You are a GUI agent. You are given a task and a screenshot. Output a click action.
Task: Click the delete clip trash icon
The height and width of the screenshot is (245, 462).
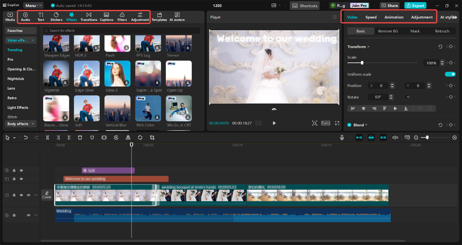click(x=80, y=138)
